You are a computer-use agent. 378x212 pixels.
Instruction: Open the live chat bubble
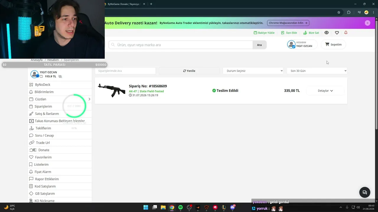(x=365, y=192)
